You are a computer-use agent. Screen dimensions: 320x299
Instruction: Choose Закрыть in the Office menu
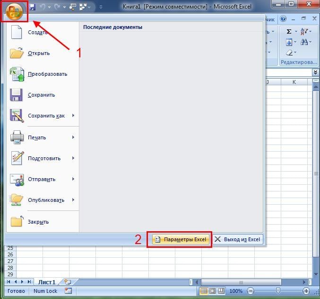point(38,222)
